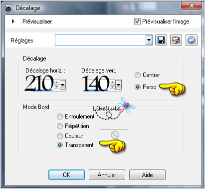This screenshot has height=189, width=205.
Task: Toggle the Prévisualiser l'image checkbox
Action: tap(137, 21)
